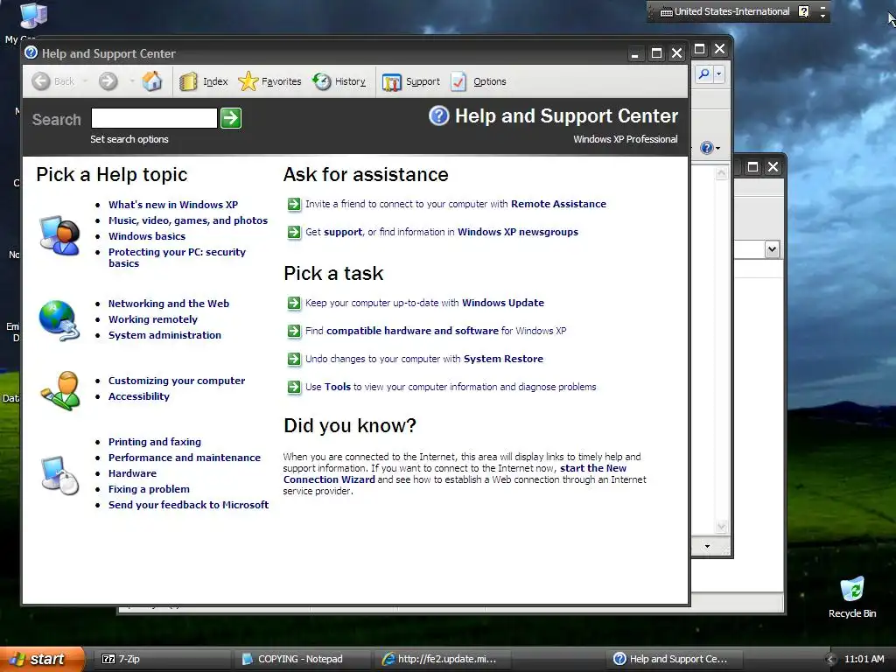The height and width of the screenshot is (672, 896).
Task: Open What's new in Windows XP
Action: [x=173, y=205]
